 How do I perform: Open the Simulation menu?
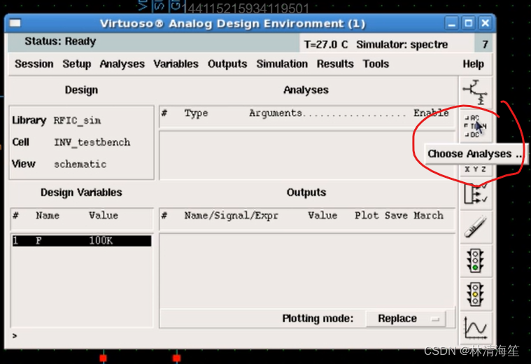[x=282, y=64]
